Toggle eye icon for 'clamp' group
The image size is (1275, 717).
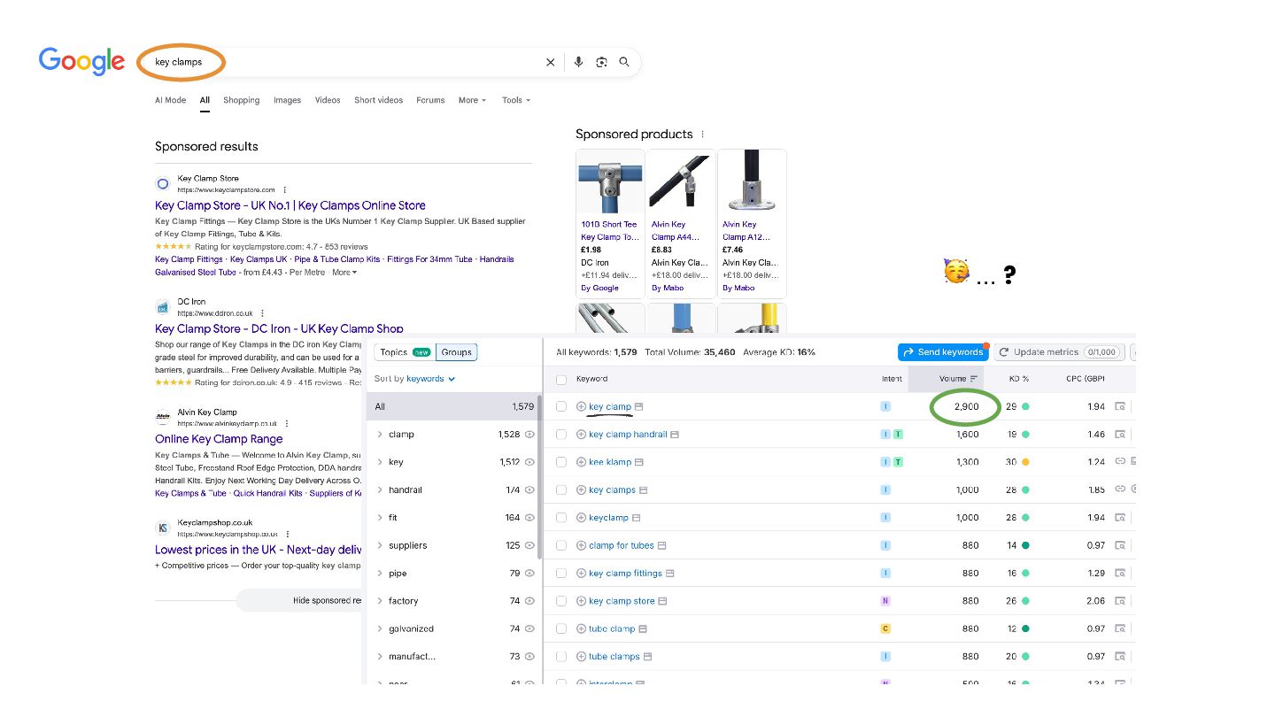[529, 435]
